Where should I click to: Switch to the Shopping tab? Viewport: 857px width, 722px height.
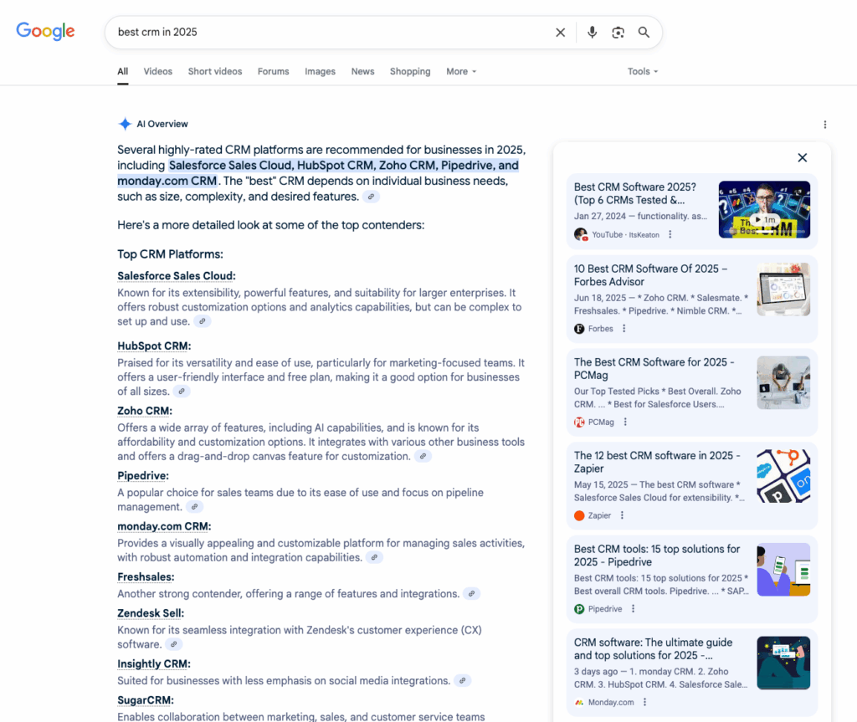(410, 72)
